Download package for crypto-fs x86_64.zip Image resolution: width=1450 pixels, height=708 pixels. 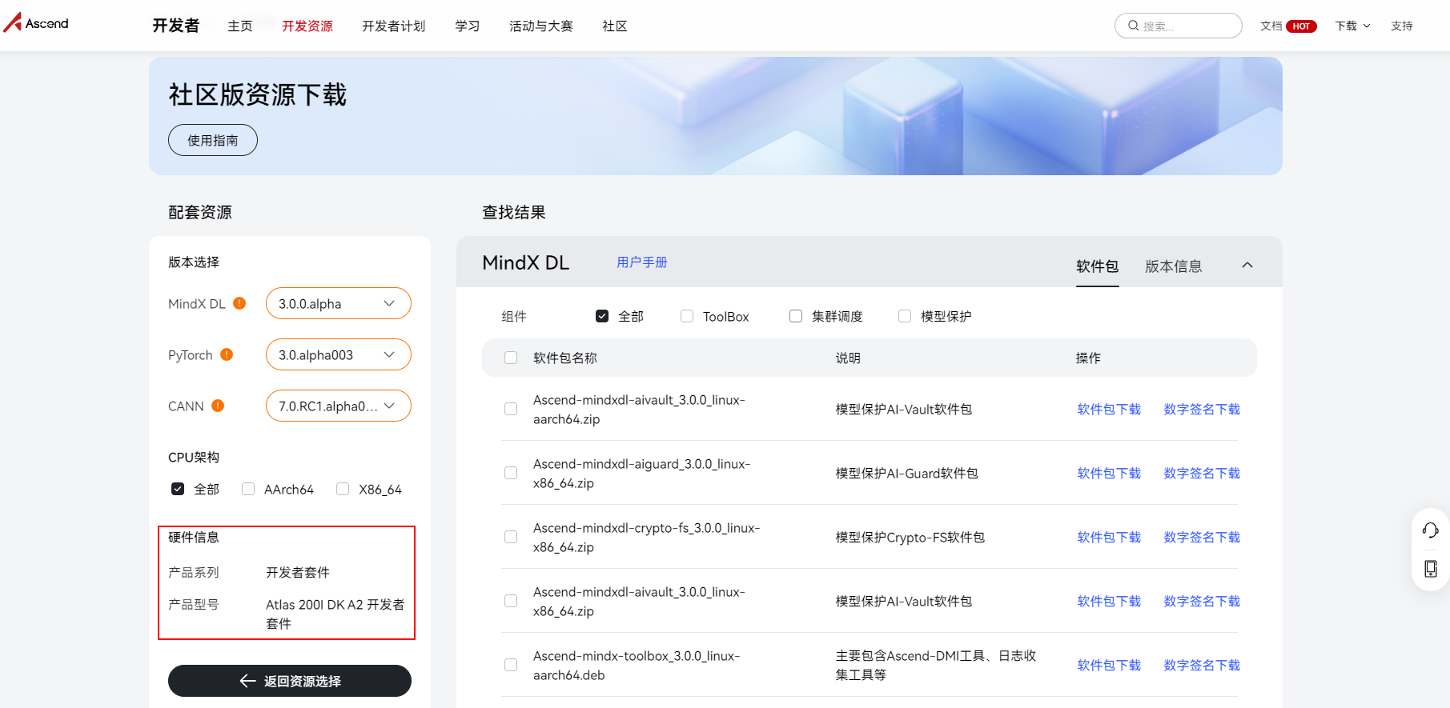click(1109, 537)
